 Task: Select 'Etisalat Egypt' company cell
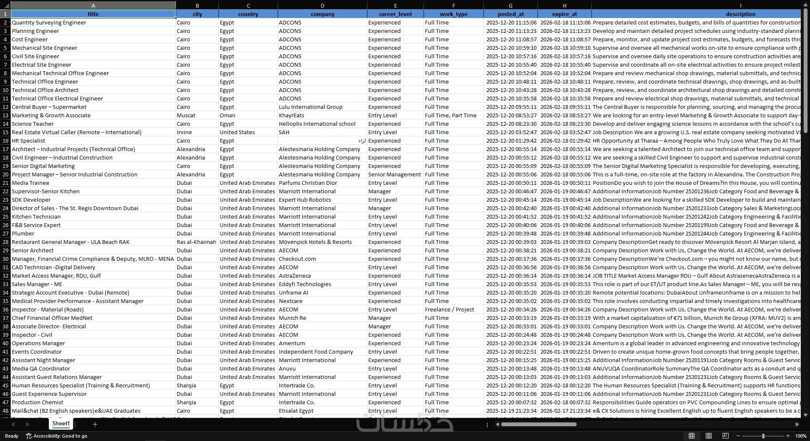point(322,411)
